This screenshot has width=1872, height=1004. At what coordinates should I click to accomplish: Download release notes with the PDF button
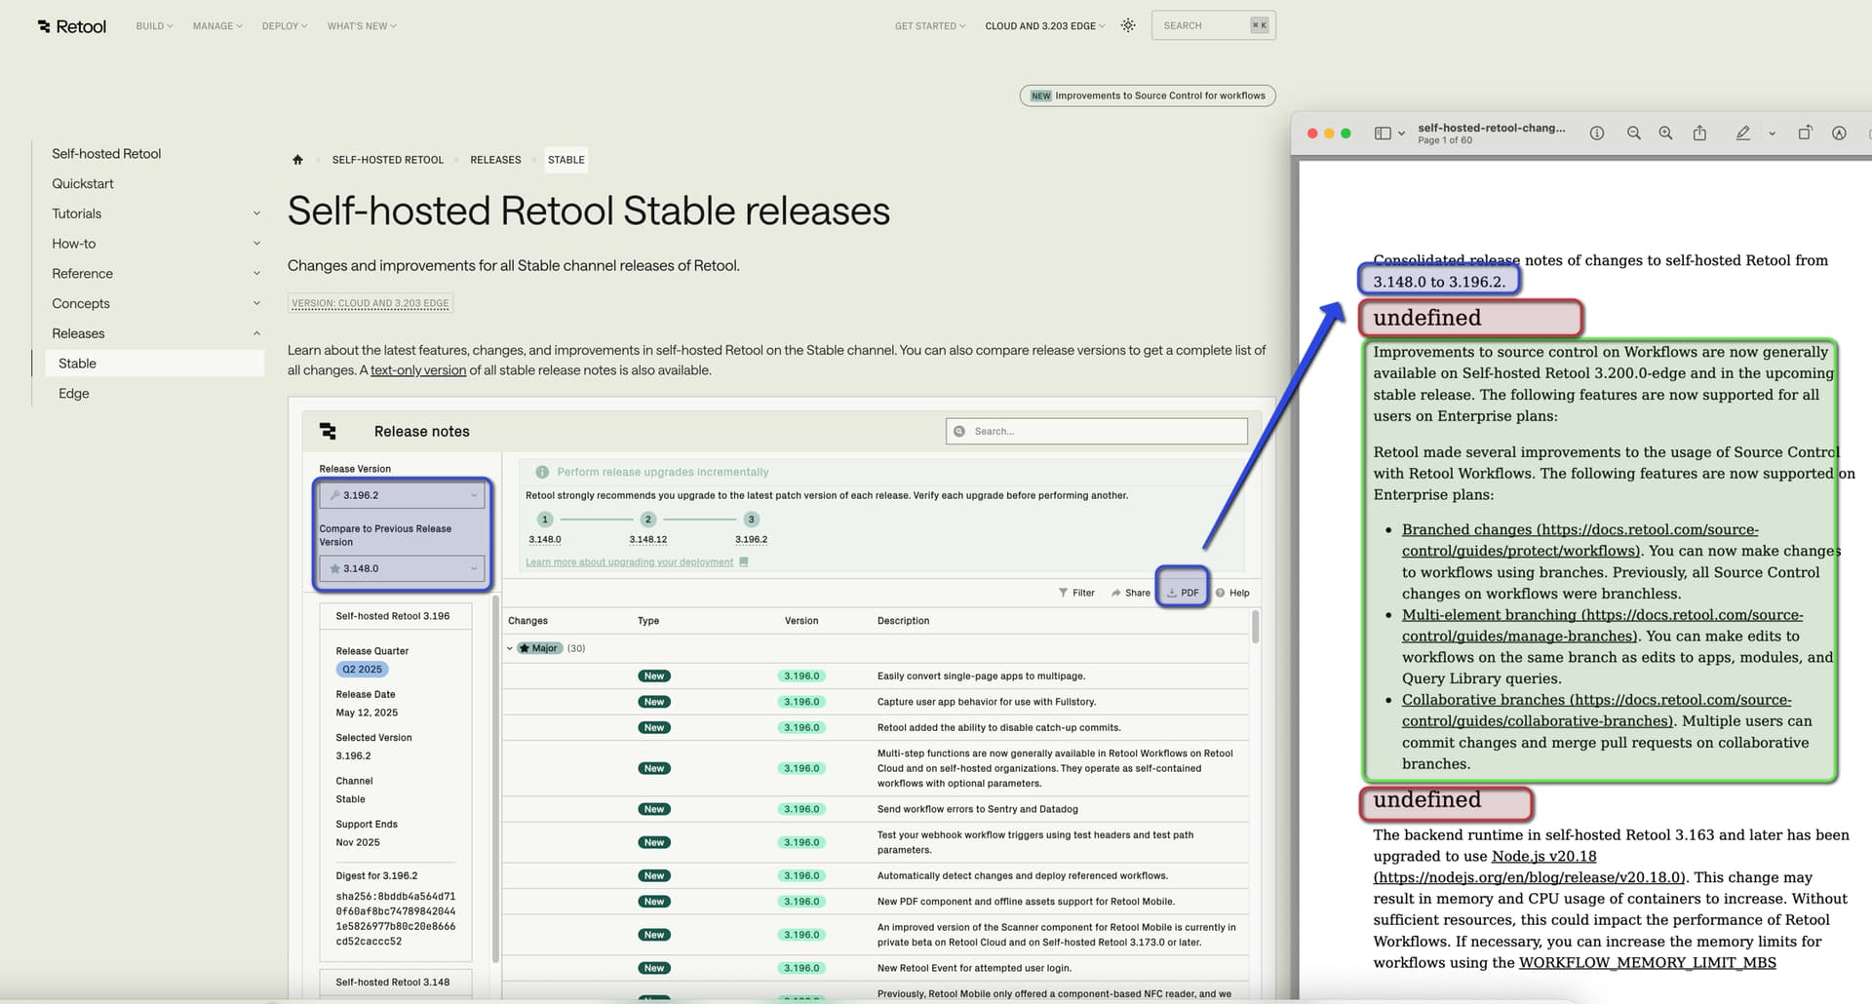[x=1183, y=593]
